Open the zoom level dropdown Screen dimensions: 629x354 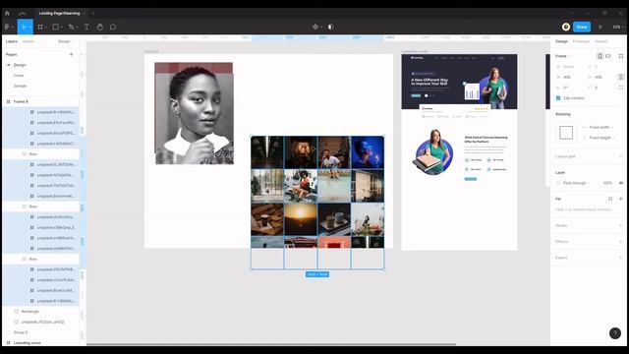point(617,27)
